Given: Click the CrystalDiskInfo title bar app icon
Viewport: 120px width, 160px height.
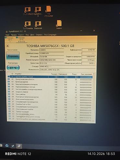Looking at the screenshot, I should pyautogui.click(x=7, y=31).
